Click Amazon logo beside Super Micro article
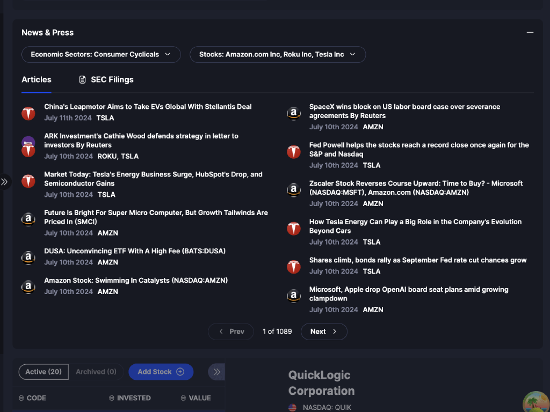 tap(28, 219)
